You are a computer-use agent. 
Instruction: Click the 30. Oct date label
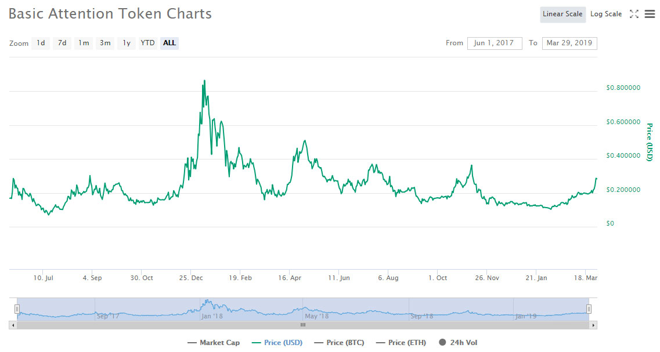point(142,278)
